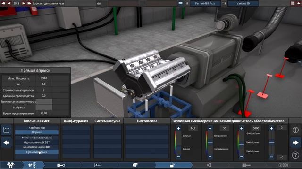
Task: Lower rev limiter with minus button
Action: coord(241,157)
